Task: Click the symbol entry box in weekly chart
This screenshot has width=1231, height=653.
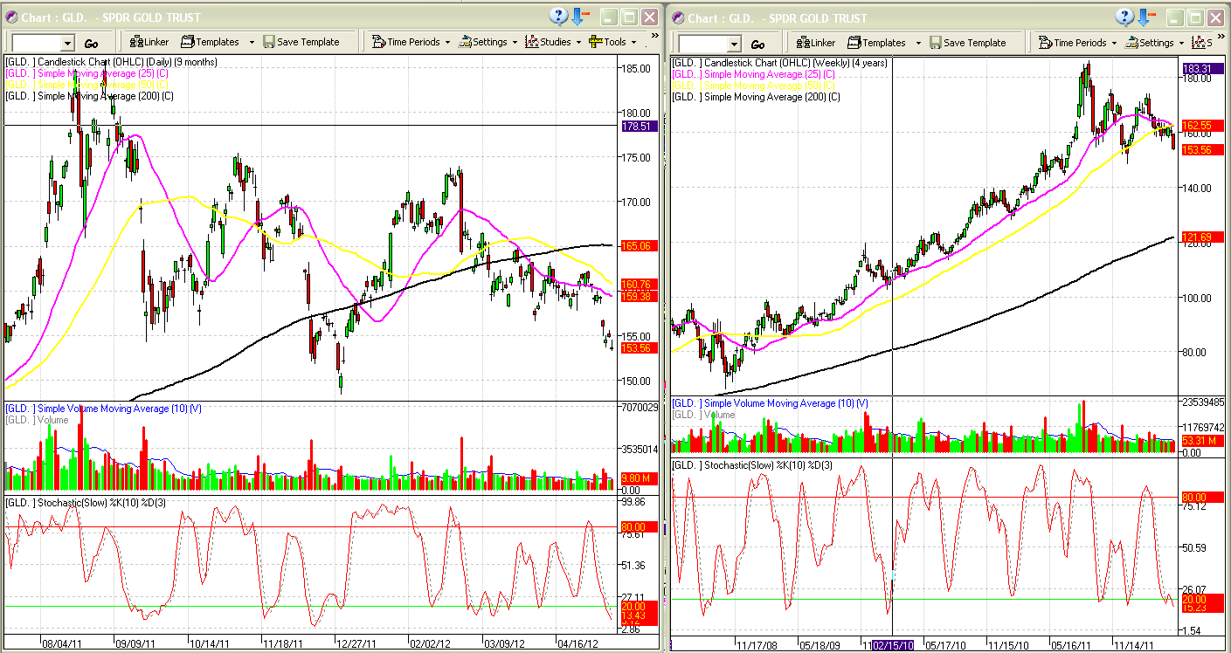Action: [703, 45]
